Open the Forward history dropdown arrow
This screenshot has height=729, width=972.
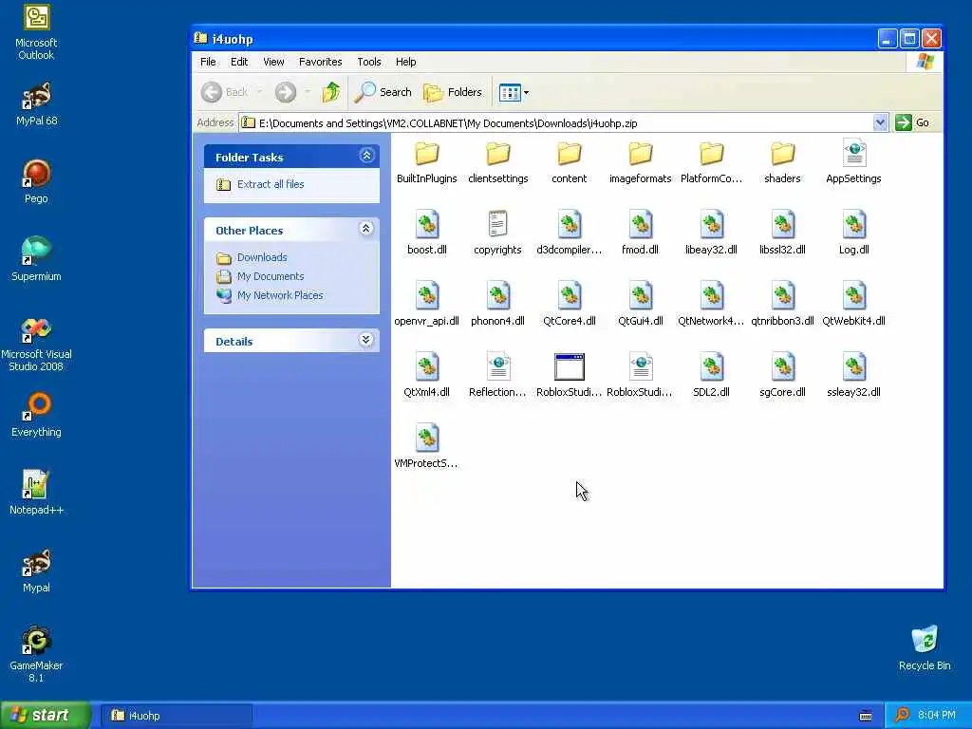[x=308, y=92]
